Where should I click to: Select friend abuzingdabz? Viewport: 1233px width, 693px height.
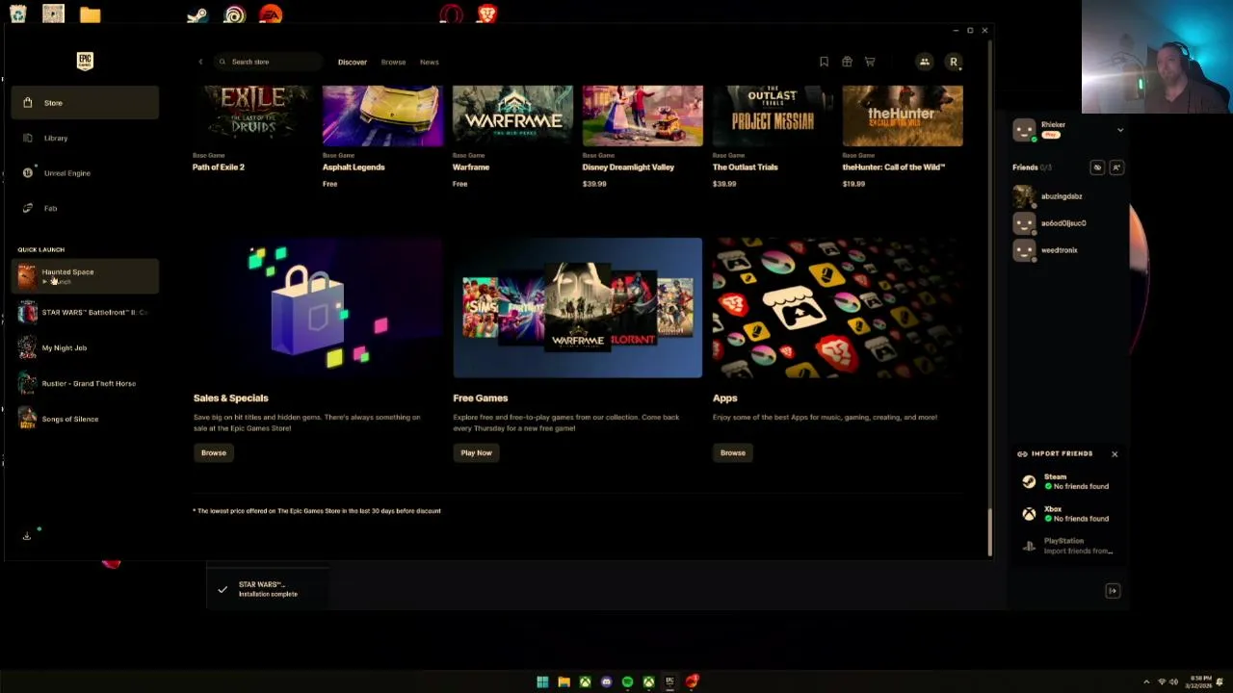pyautogui.click(x=1067, y=196)
